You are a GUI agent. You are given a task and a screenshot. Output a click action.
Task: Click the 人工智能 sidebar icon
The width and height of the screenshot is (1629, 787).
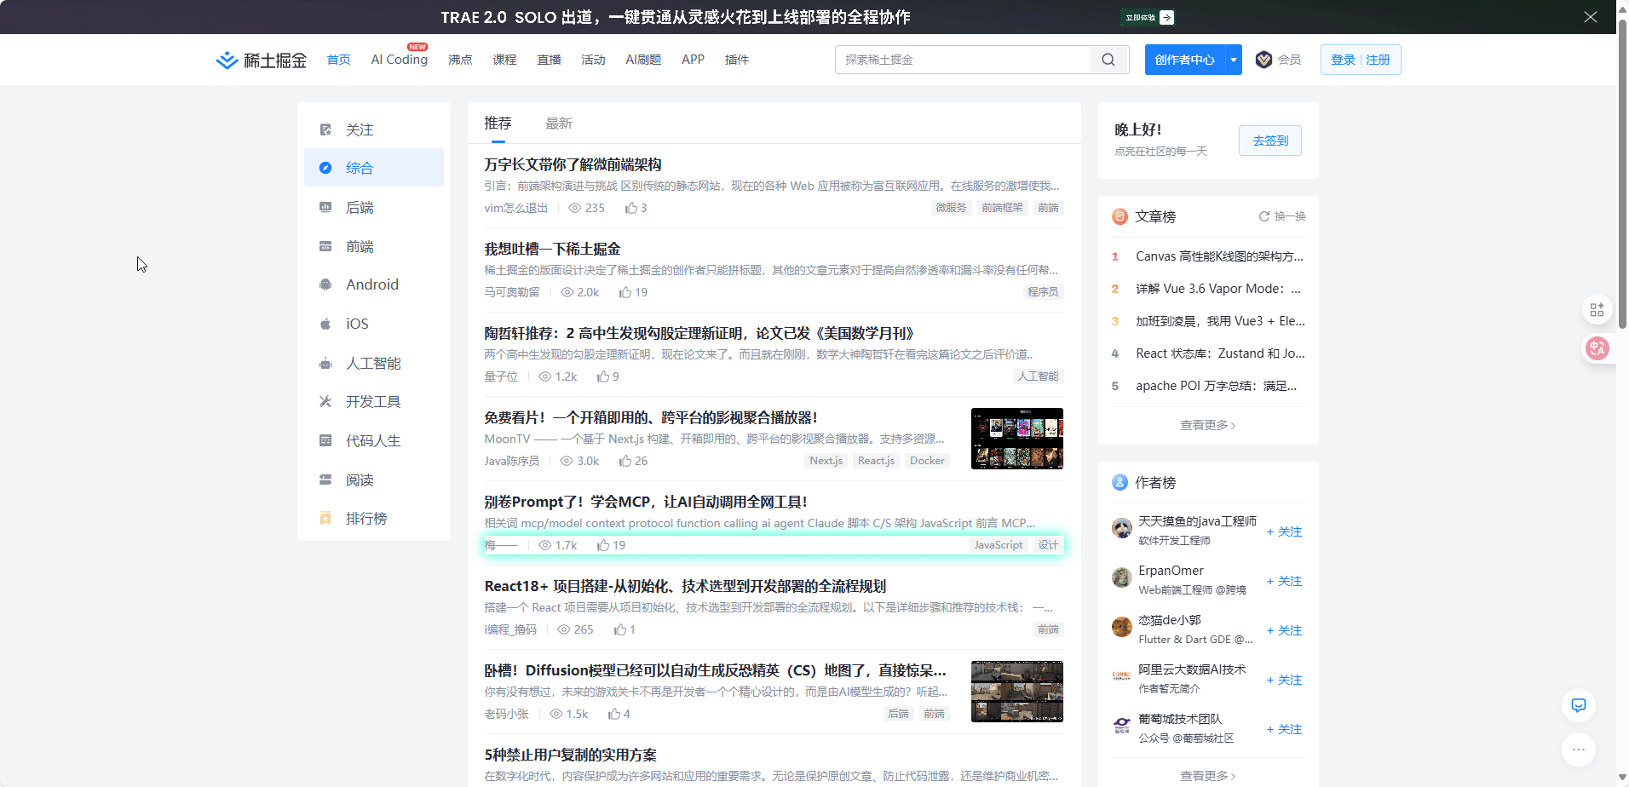tap(325, 363)
